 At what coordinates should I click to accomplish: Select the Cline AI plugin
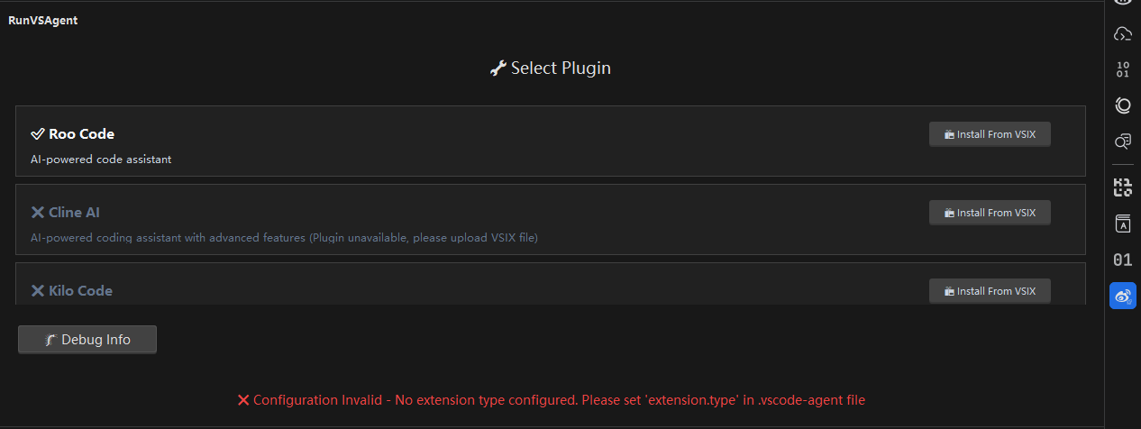tap(550, 219)
